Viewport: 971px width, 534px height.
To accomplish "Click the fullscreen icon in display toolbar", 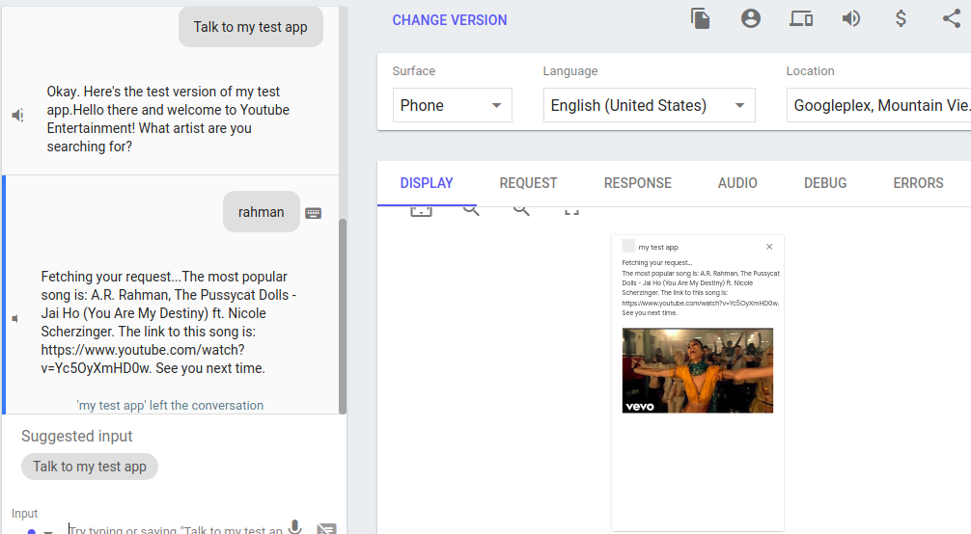I will (571, 211).
